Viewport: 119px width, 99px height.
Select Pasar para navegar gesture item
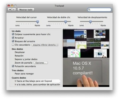24,74
